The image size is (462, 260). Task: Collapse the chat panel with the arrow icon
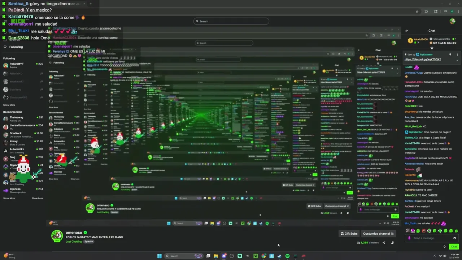(x=406, y=31)
